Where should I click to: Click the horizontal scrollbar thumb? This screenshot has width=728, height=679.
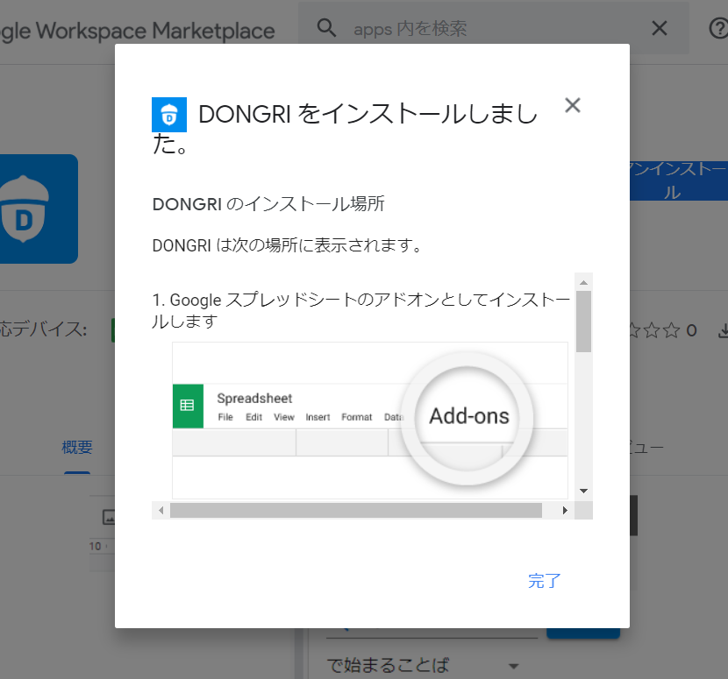coord(355,510)
